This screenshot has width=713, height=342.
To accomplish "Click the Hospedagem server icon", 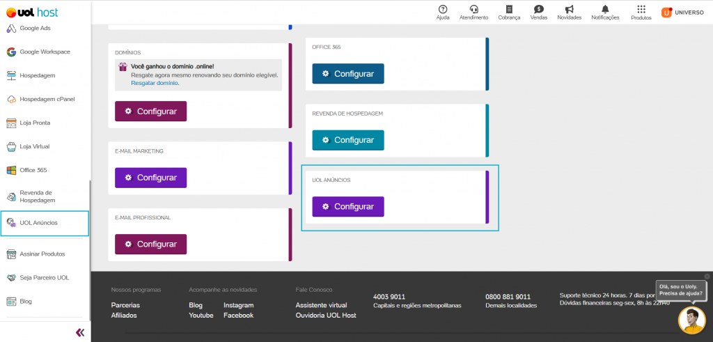I will click(11, 75).
